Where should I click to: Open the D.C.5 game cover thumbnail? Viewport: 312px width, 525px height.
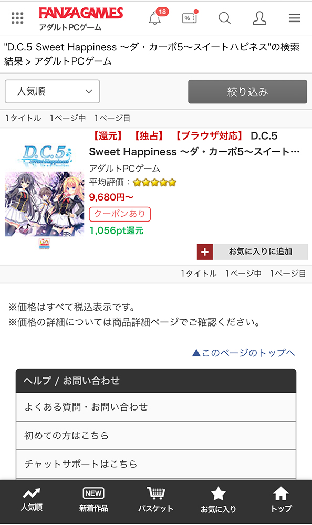coord(44,191)
